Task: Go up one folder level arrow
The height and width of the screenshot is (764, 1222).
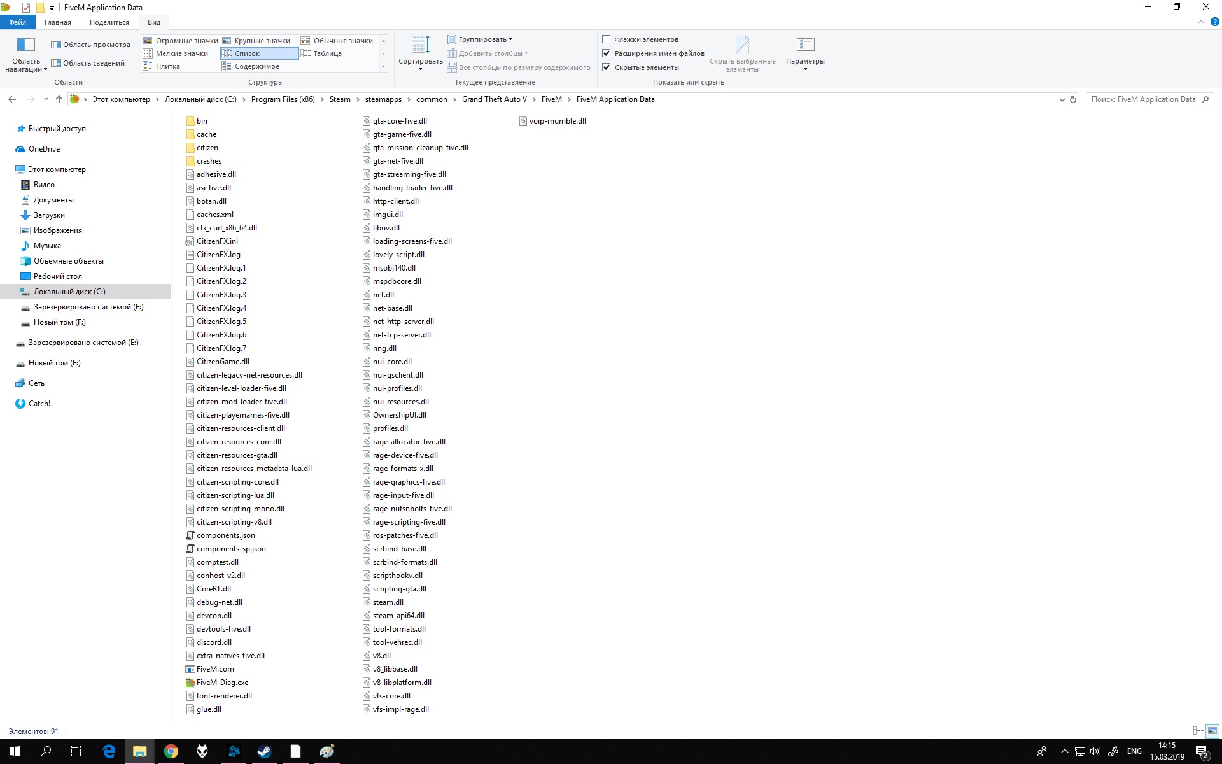Action: [x=59, y=99]
